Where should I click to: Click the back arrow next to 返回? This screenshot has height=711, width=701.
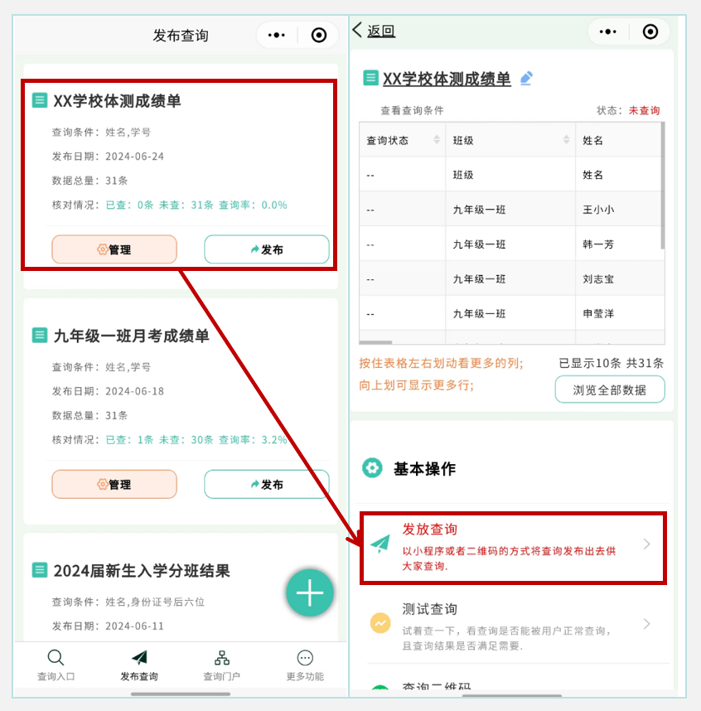click(357, 30)
